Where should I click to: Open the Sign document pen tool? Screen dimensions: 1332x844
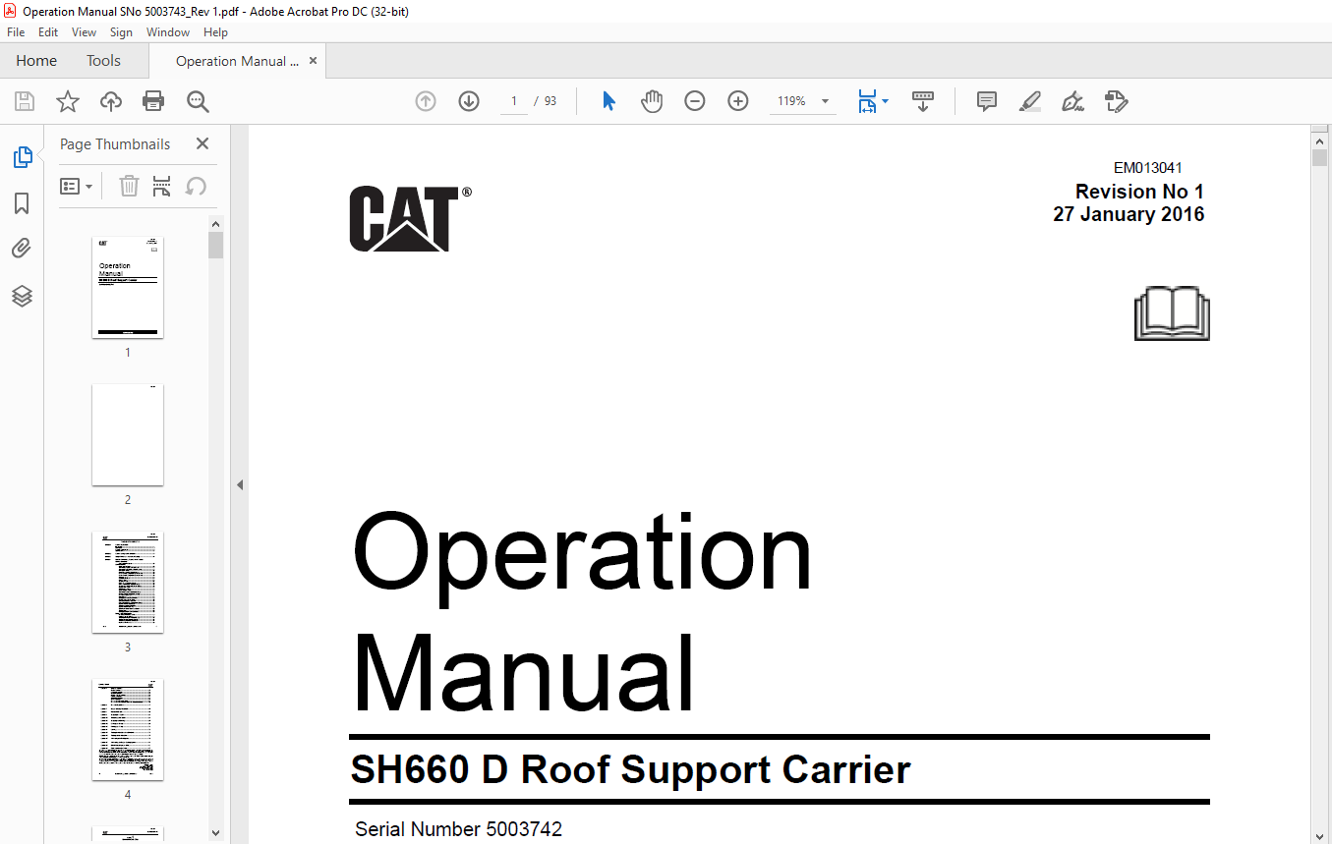click(x=1073, y=101)
